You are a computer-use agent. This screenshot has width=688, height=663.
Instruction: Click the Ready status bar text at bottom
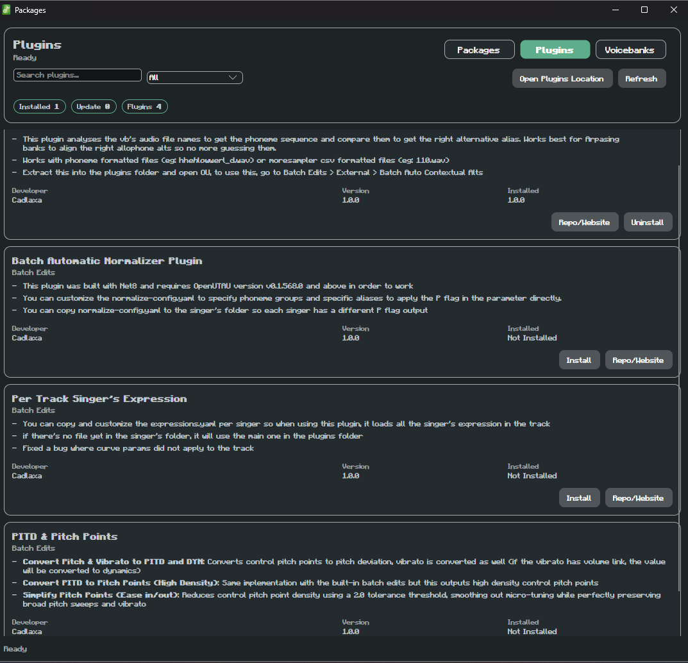[x=15, y=648]
